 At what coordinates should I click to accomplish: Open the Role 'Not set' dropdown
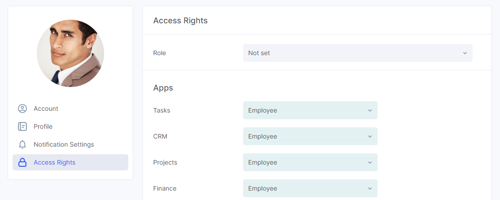tap(358, 53)
